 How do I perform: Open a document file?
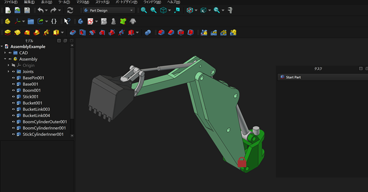click(x=17, y=11)
